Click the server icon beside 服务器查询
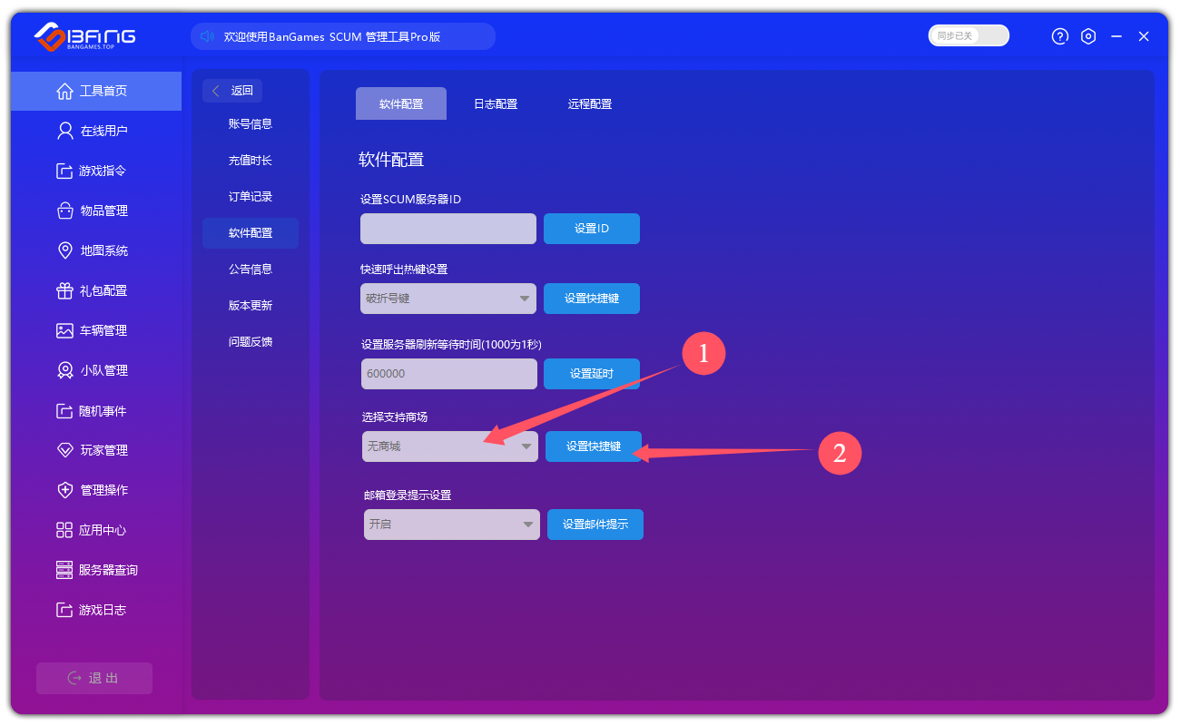The height and width of the screenshot is (726, 1180). [64, 570]
